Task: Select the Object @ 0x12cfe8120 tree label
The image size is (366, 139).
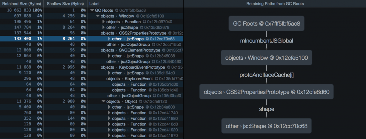Action: [x=137, y=101]
